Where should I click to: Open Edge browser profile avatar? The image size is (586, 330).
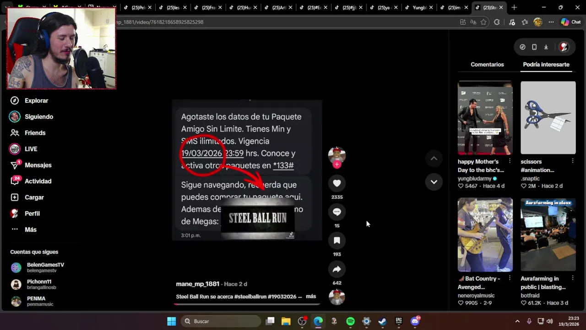pyautogui.click(x=538, y=22)
